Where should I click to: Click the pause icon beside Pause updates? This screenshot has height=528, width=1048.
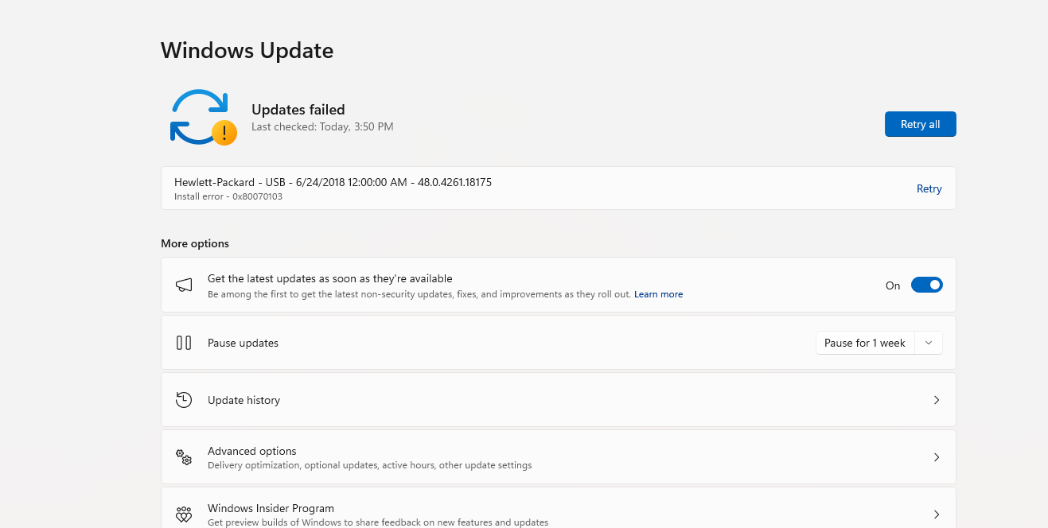[184, 343]
